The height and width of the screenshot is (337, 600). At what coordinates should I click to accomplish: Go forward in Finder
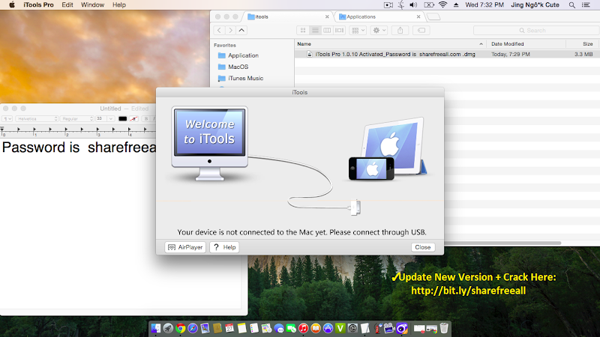tap(230, 30)
